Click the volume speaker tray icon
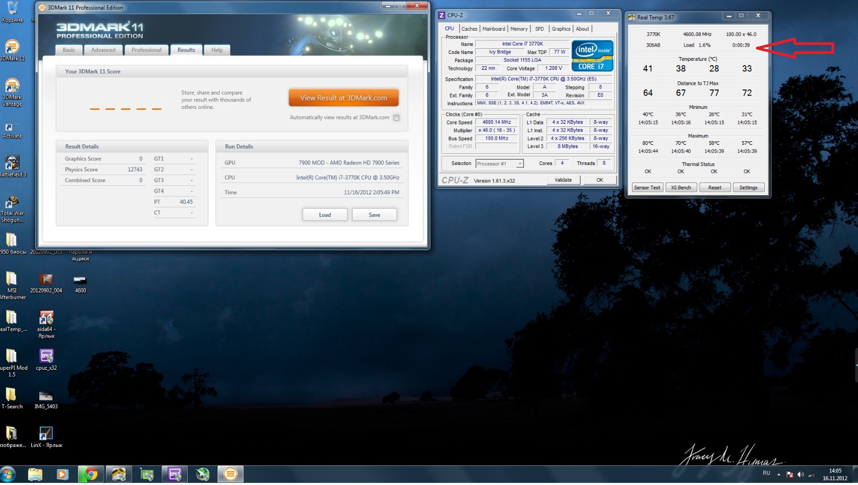The image size is (858, 485). (800, 474)
